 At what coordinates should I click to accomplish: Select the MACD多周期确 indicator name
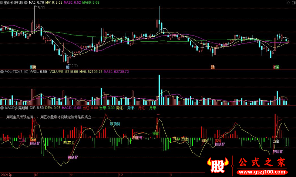tap(17, 108)
